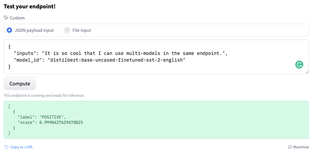Select the File input radio button
Image resolution: width=313 pixels, height=153 pixels.
(67, 30)
